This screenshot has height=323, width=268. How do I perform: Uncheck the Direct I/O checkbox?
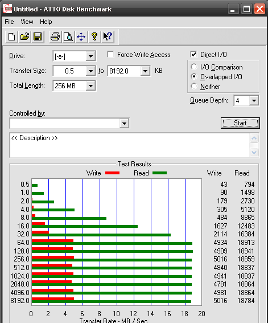click(x=193, y=54)
